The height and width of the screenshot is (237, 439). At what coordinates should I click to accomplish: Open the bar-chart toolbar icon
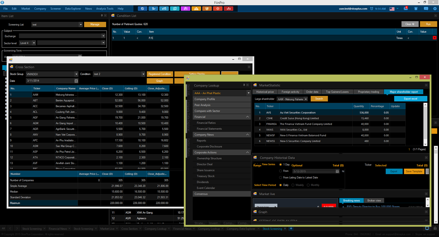click(x=164, y=9)
